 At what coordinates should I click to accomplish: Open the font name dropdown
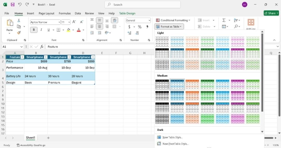point(59,22)
